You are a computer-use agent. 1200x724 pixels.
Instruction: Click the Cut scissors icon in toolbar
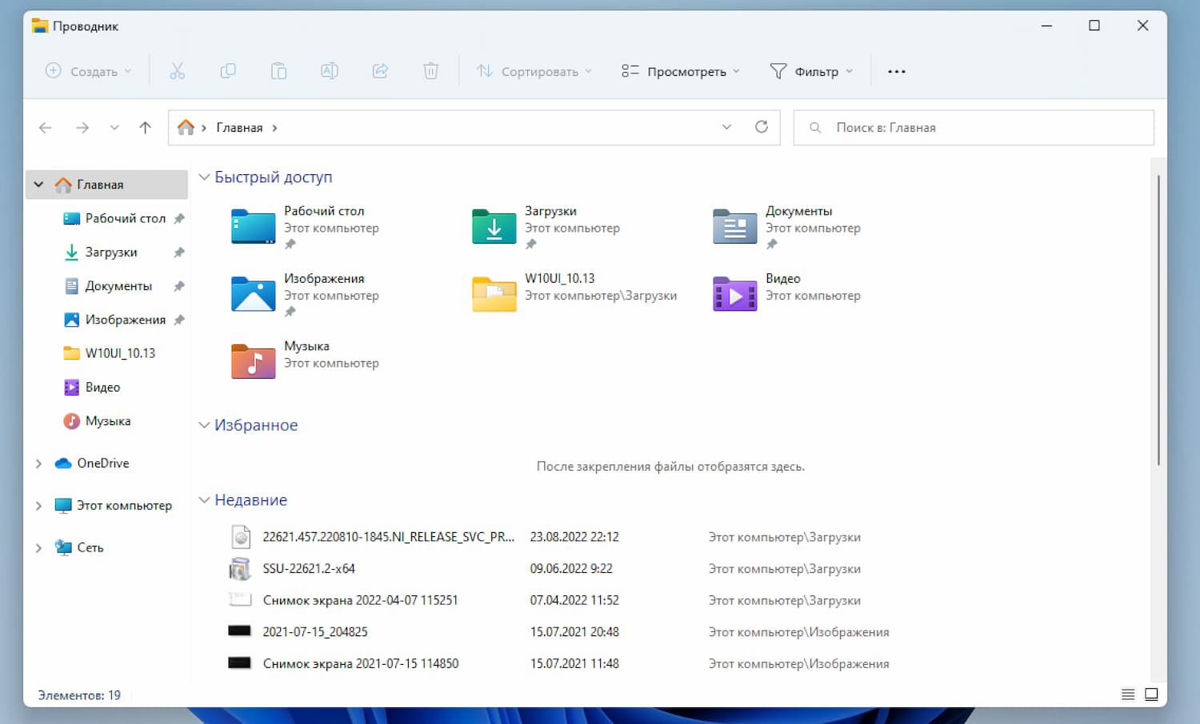(x=177, y=71)
